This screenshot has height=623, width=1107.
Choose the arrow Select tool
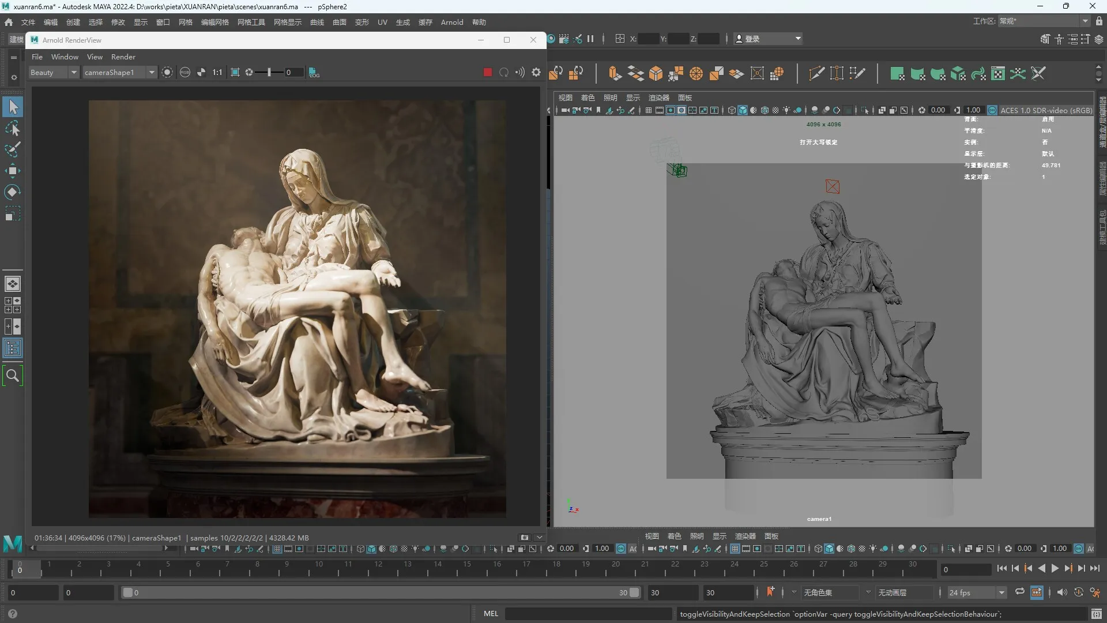[13, 107]
